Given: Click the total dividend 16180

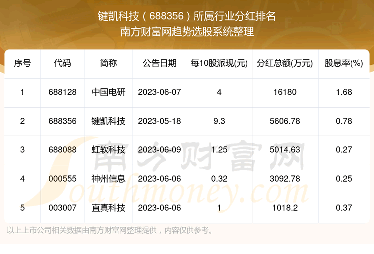Looking at the screenshot, I should [285, 92].
